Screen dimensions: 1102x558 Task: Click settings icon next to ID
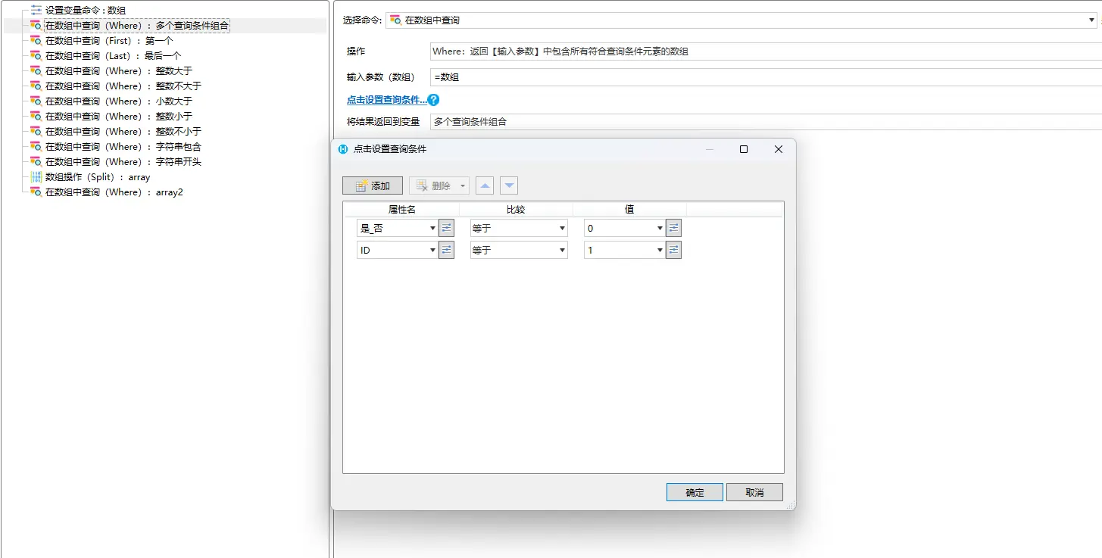click(447, 250)
